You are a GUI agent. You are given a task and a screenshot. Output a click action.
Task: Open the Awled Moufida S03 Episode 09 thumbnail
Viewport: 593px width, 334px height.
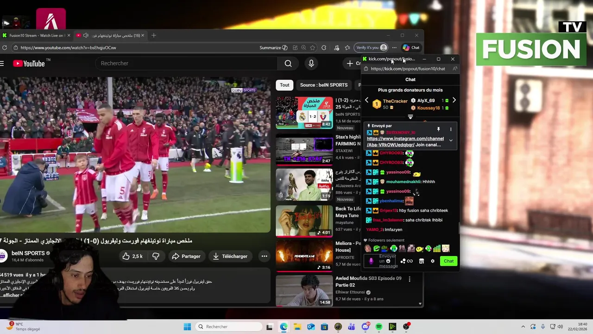click(x=304, y=291)
